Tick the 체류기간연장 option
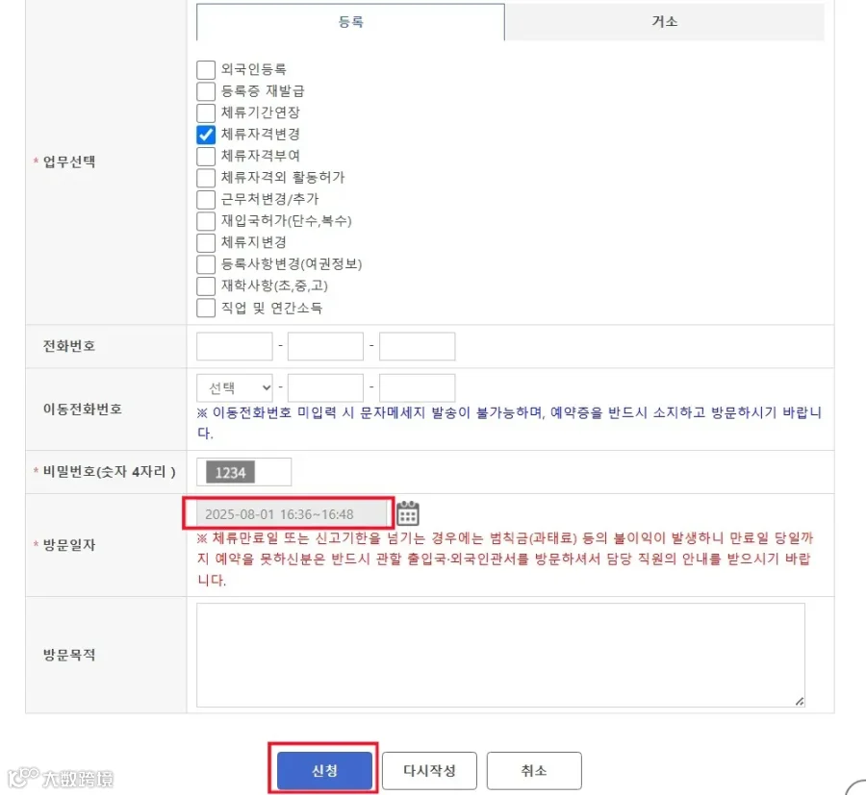The height and width of the screenshot is (795, 866). click(206, 113)
